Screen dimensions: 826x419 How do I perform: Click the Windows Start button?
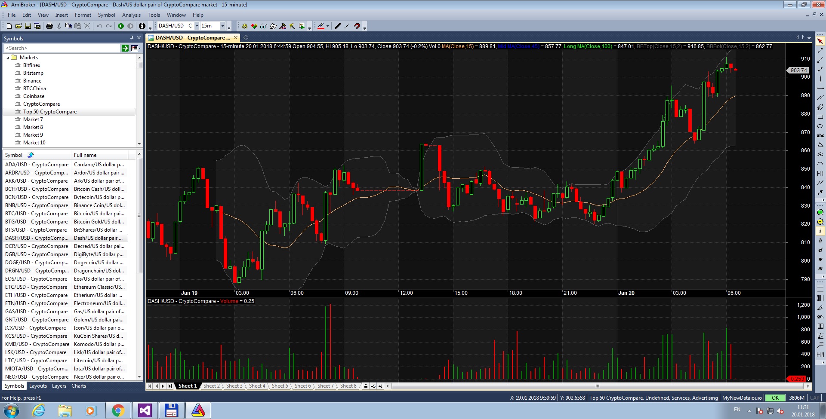click(x=11, y=411)
